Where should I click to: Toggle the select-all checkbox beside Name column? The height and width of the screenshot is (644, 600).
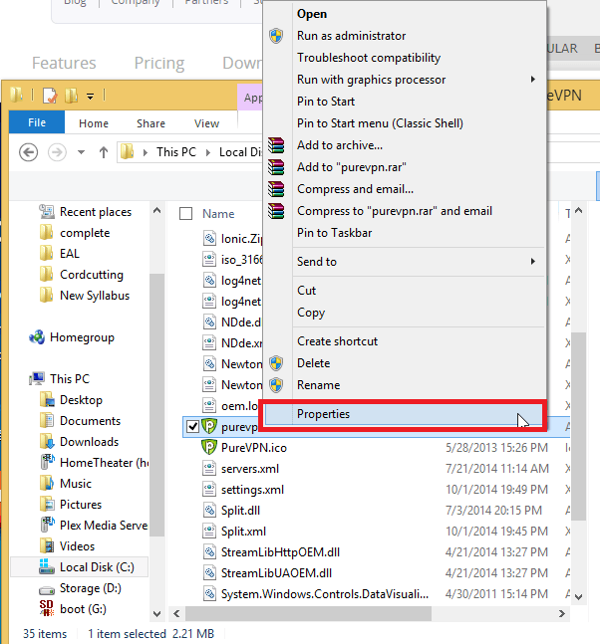185,213
